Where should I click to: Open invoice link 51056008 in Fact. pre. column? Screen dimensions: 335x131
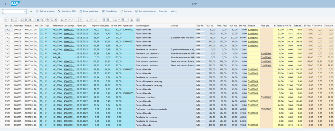click(x=265, y=54)
